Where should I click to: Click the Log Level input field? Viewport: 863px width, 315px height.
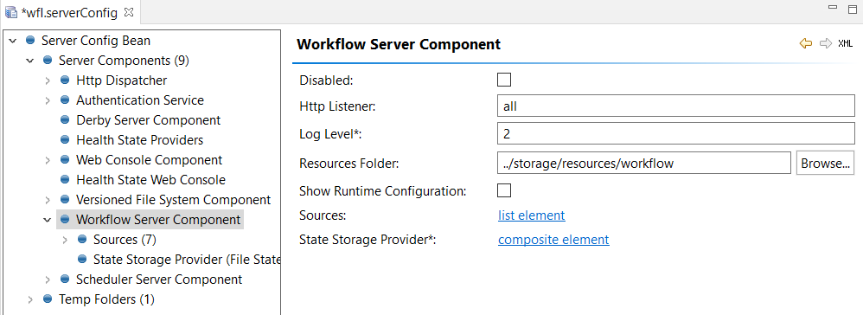click(676, 134)
